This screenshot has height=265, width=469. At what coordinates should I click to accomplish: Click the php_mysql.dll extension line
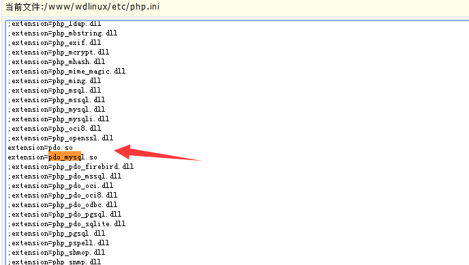[x=56, y=110]
